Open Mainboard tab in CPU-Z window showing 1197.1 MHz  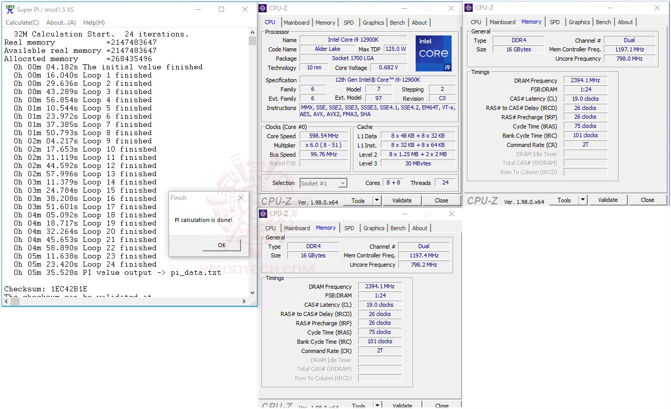(x=502, y=22)
